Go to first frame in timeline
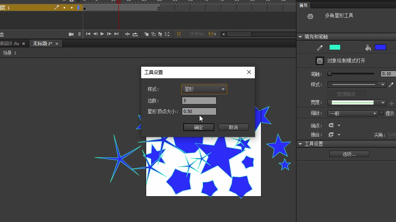The image size is (396, 222). tap(88, 34)
